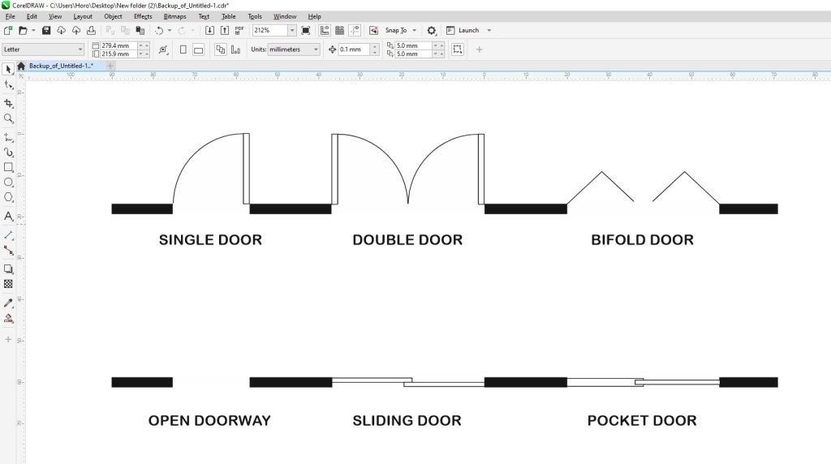This screenshot has width=831, height=464.
Task: Switch to Backup_of_Untitled-1 document tab
Action: [61, 66]
